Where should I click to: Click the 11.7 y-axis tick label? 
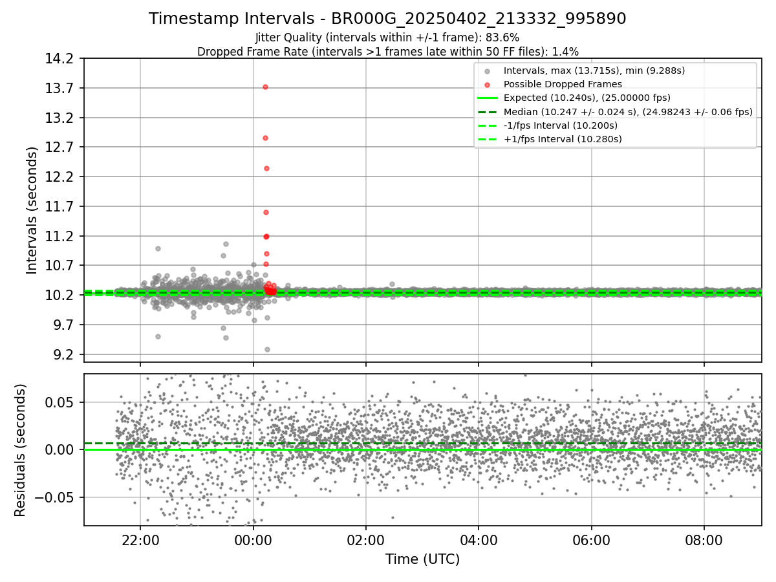tap(59, 206)
